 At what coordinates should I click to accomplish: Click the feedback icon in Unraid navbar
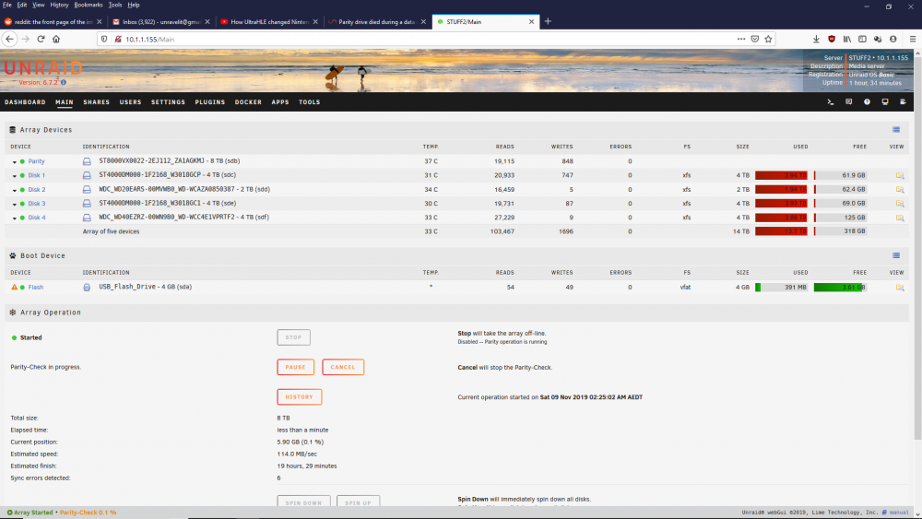(848, 102)
